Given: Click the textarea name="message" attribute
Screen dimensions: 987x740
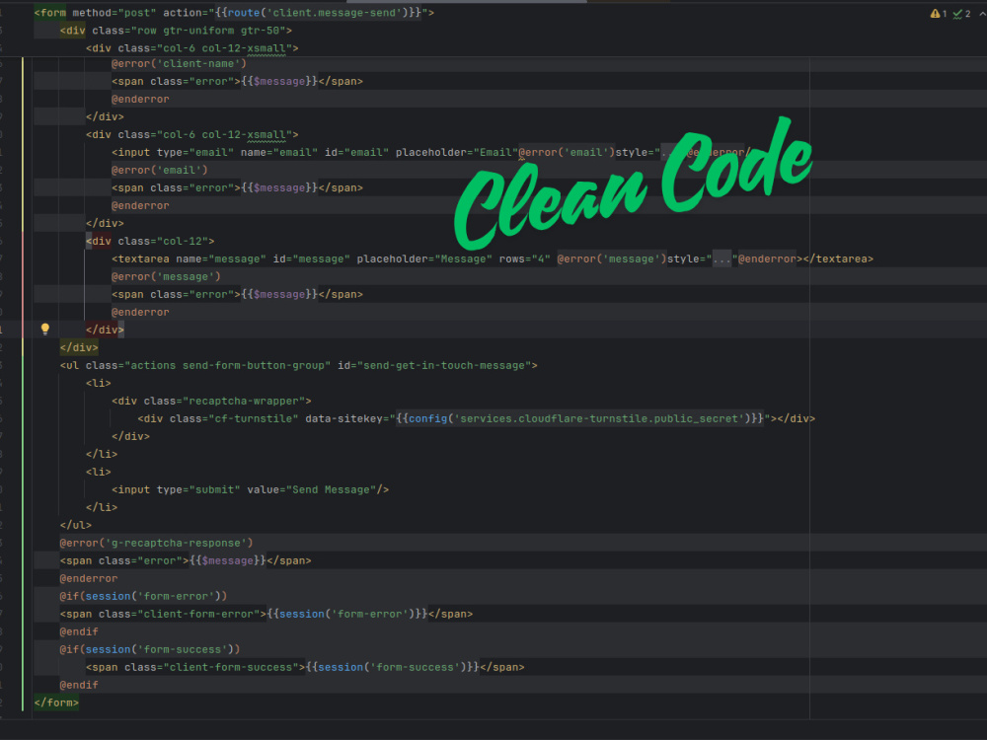Looking at the screenshot, I should pos(221,259).
